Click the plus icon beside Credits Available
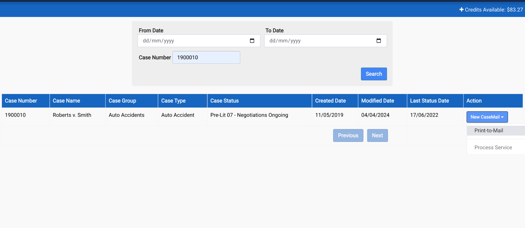This screenshot has width=525, height=228. (x=461, y=10)
